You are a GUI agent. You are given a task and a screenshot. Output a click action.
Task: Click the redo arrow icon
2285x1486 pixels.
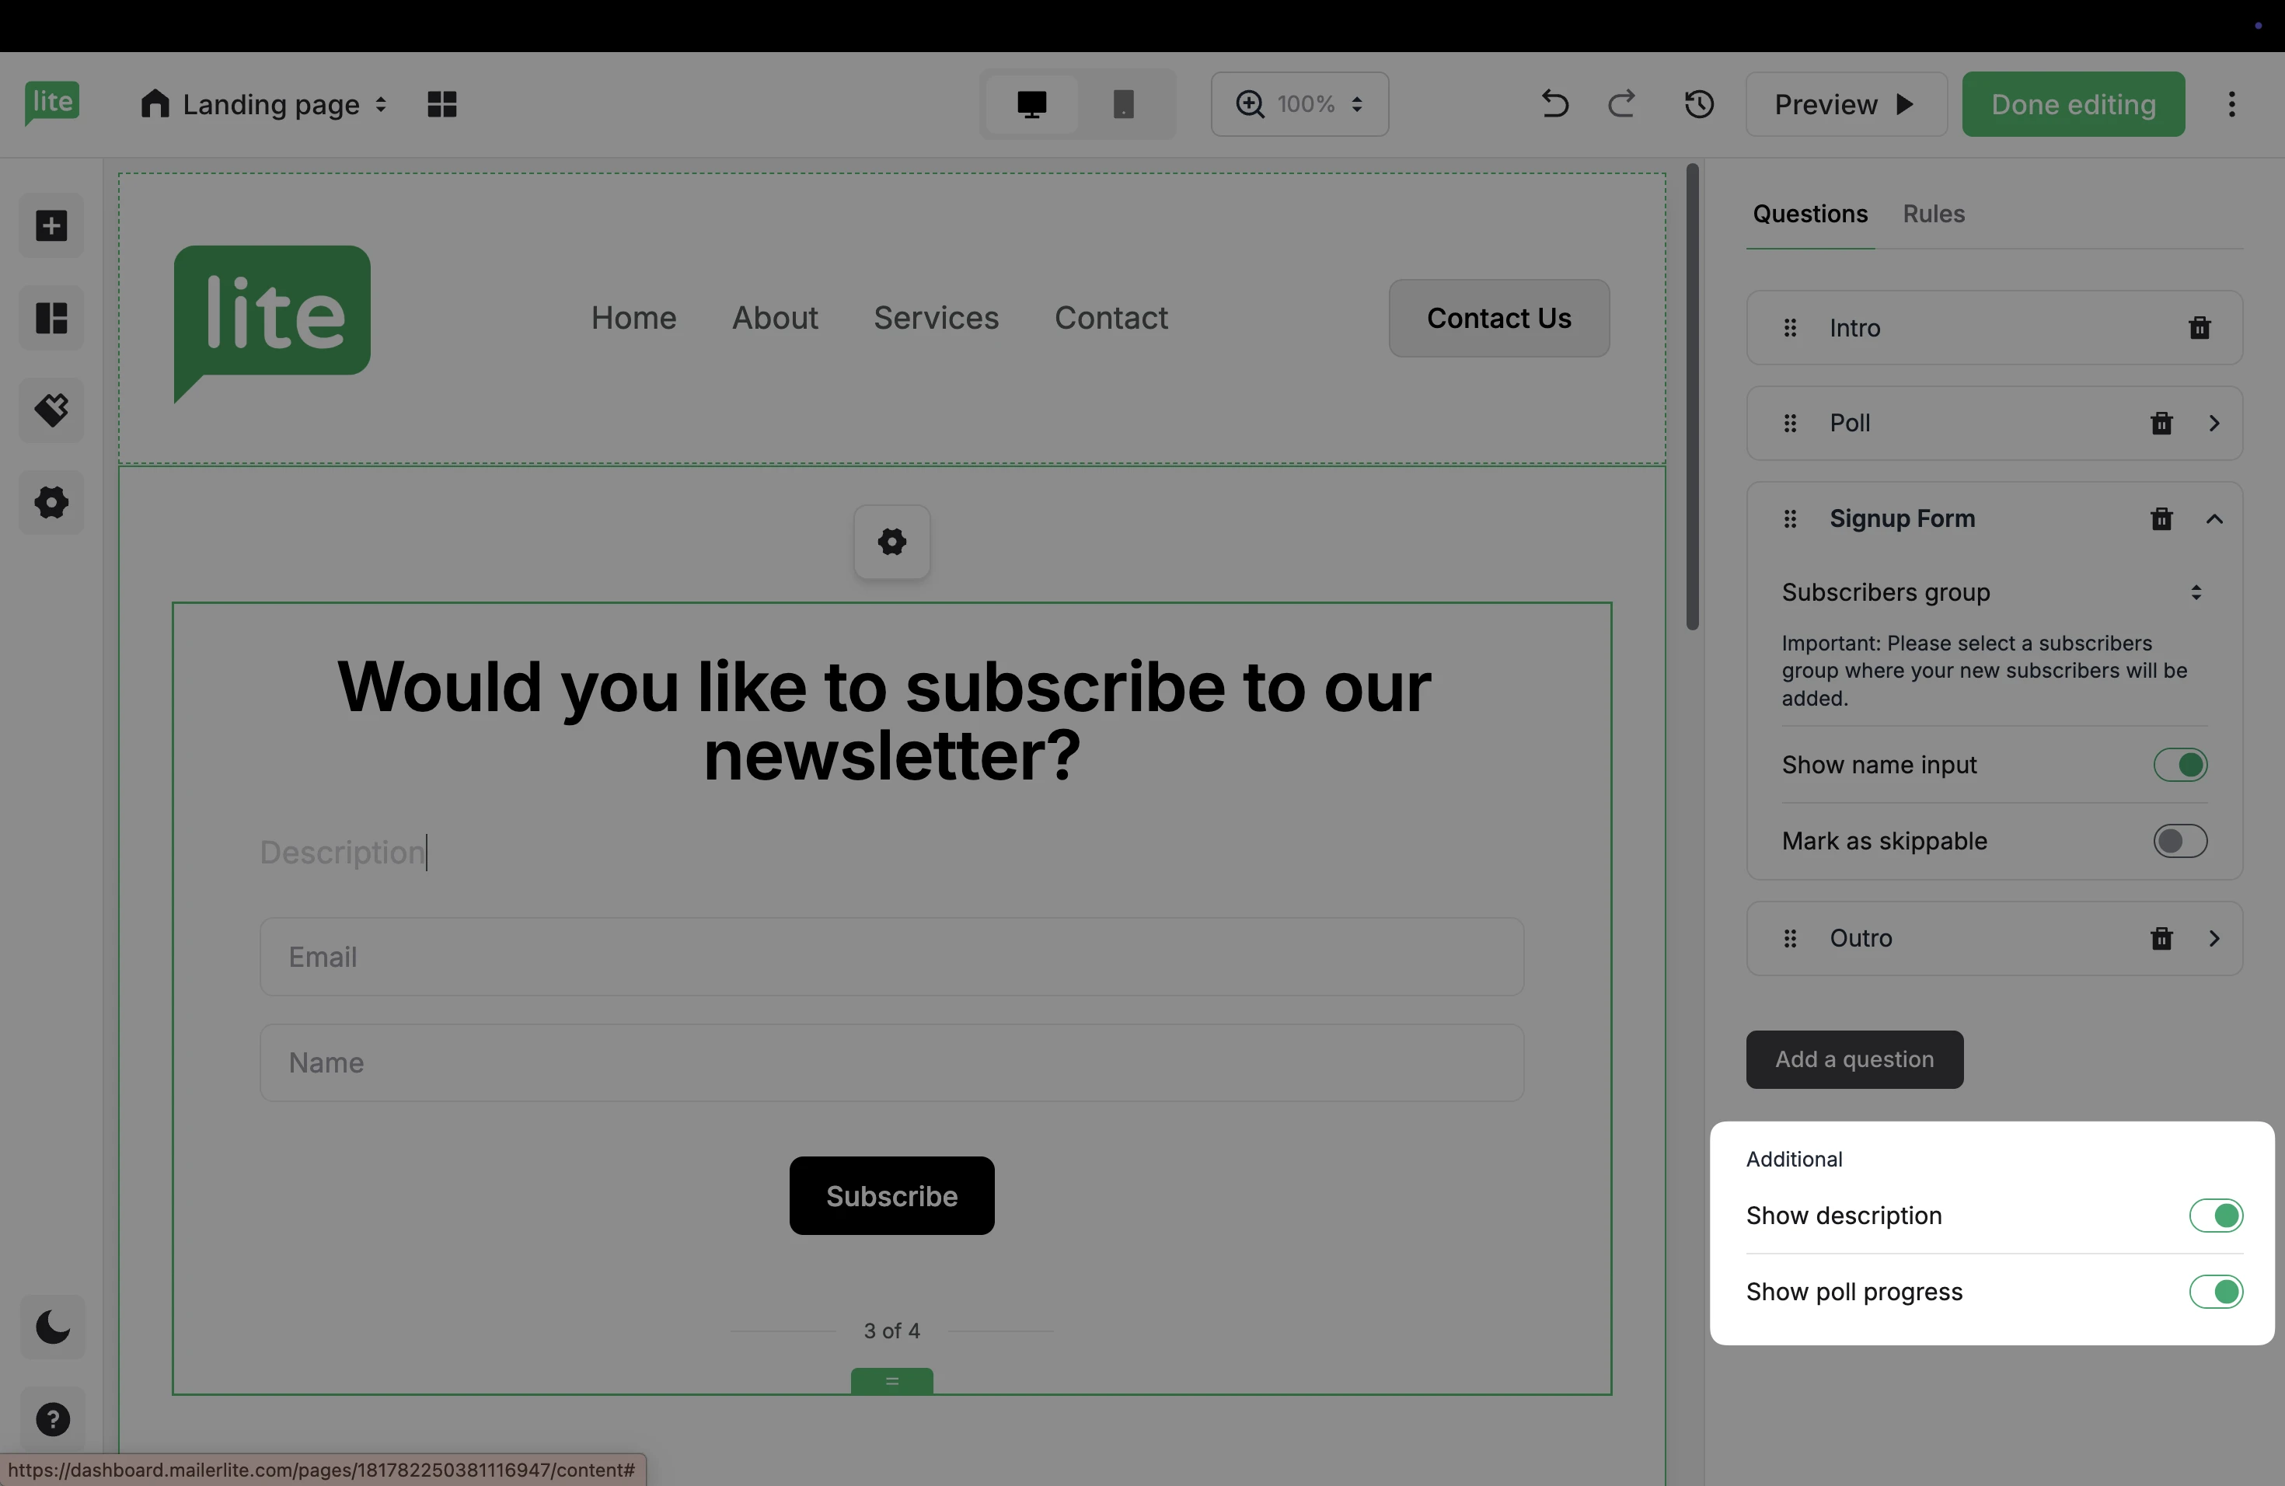coord(1621,103)
